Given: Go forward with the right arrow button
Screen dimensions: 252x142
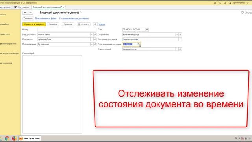Looking at the screenshot, I should point(30,13).
